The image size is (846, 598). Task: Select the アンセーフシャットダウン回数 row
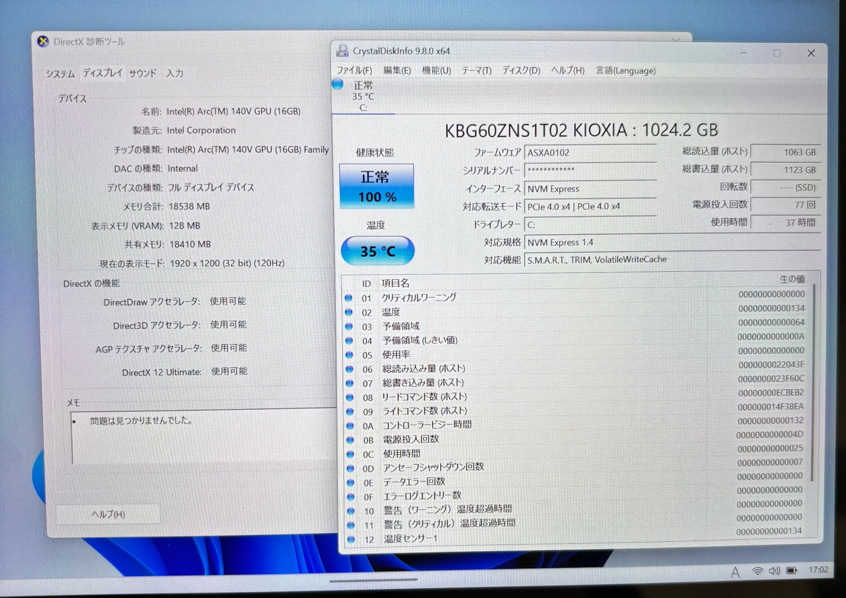(576, 467)
